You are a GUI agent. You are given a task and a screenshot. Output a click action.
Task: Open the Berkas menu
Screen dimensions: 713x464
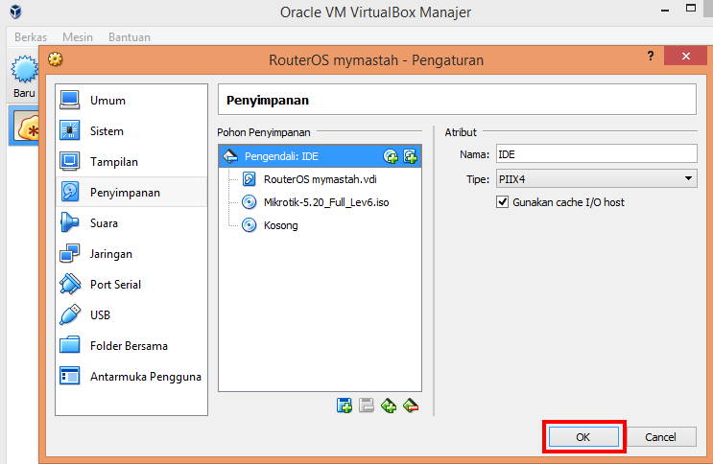coord(31,37)
